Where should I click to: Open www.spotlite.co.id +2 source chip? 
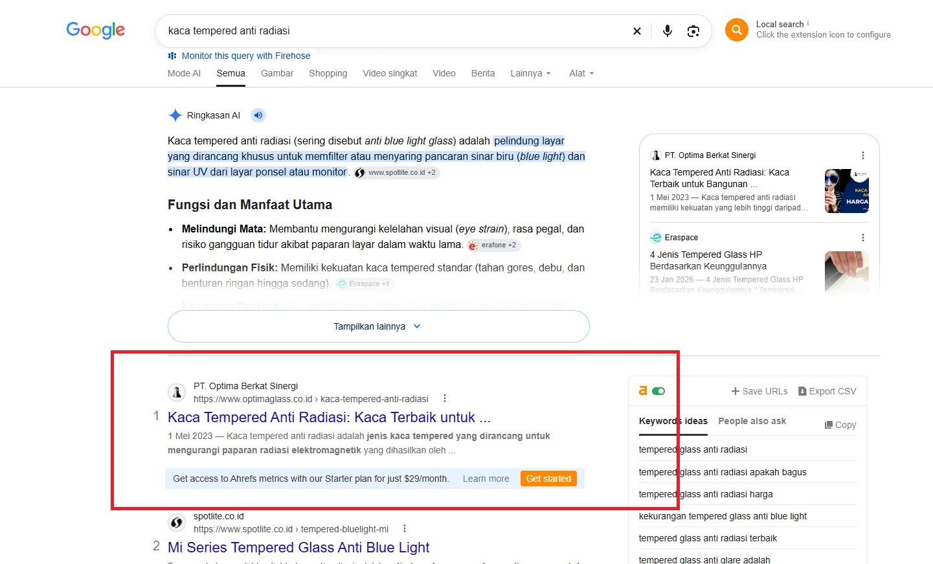[397, 173]
